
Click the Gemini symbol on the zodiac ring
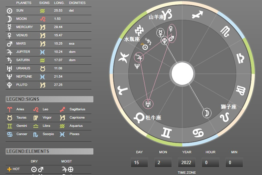(166, 133)
